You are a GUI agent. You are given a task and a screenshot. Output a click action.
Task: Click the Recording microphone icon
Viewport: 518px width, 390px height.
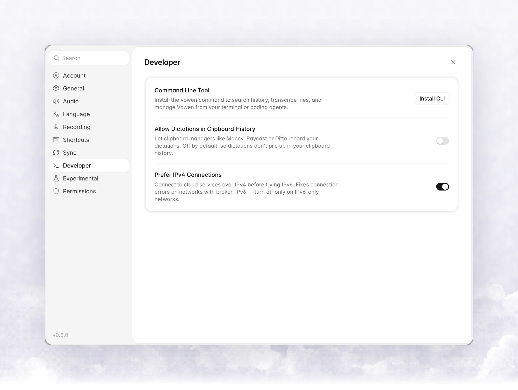[56, 127]
